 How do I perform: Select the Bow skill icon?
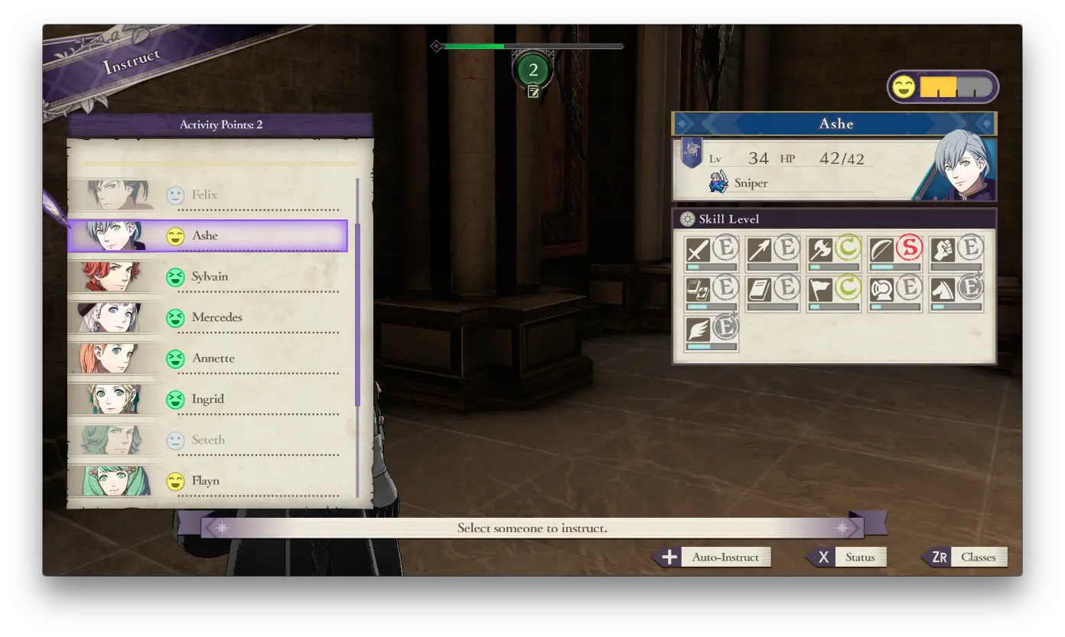[881, 250]
